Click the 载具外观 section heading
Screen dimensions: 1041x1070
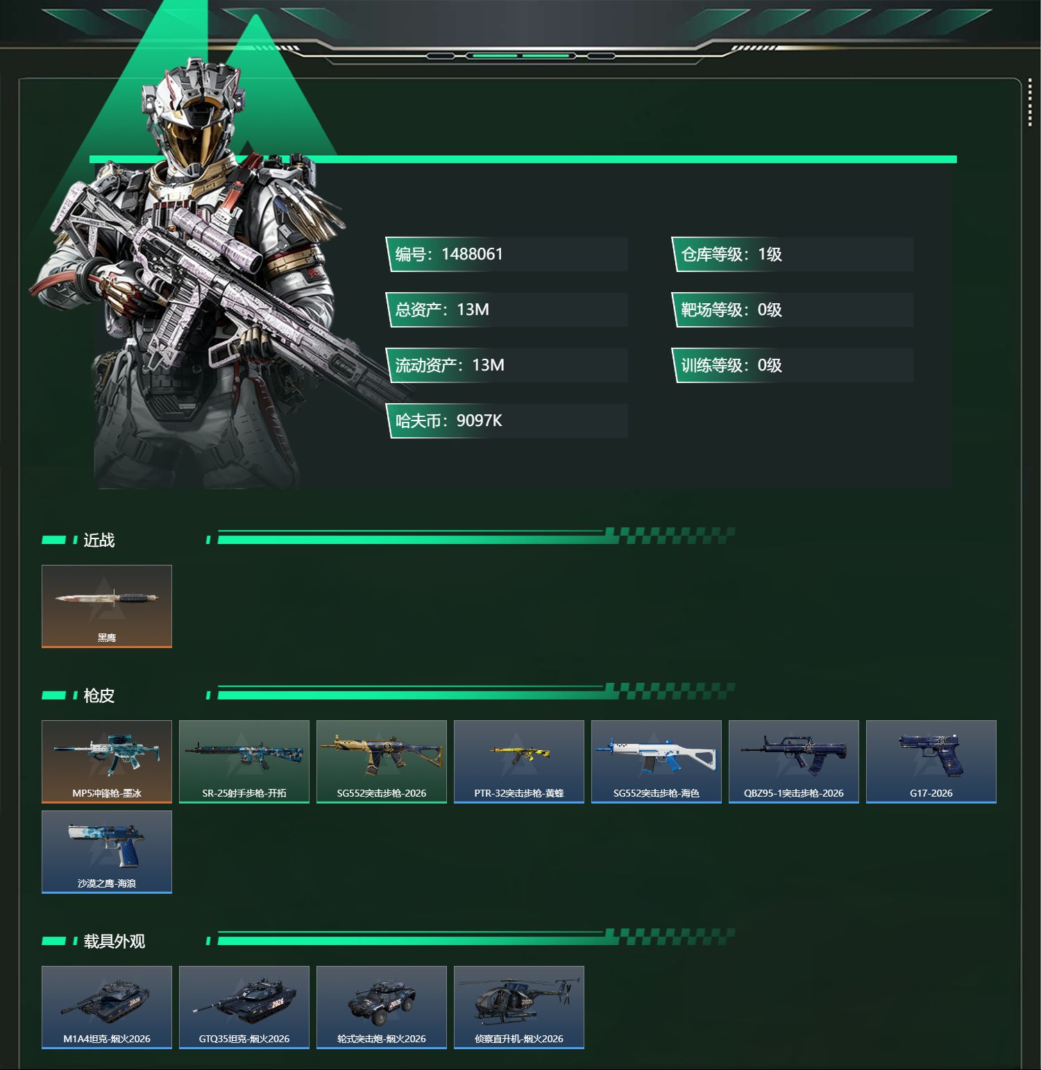pos(115,941)
